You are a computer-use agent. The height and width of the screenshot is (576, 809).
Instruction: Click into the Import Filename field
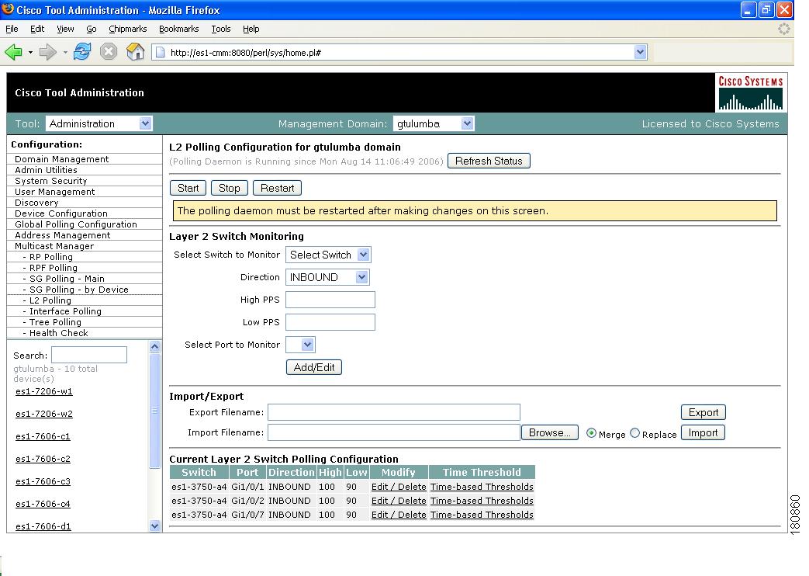point(394,432)
